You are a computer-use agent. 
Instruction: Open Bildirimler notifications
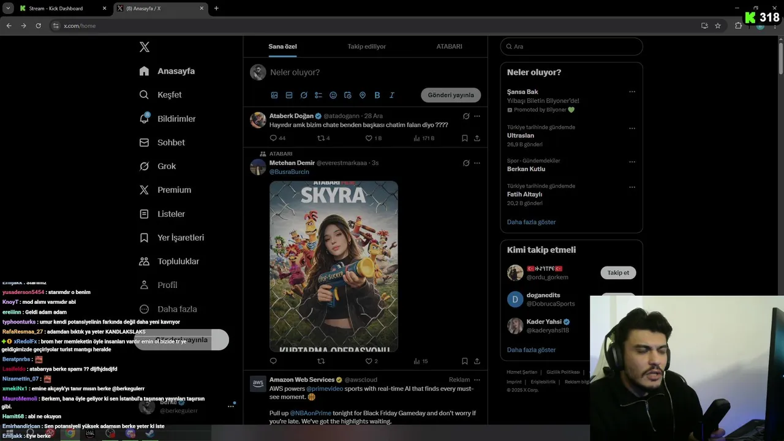tap(167, 119)
